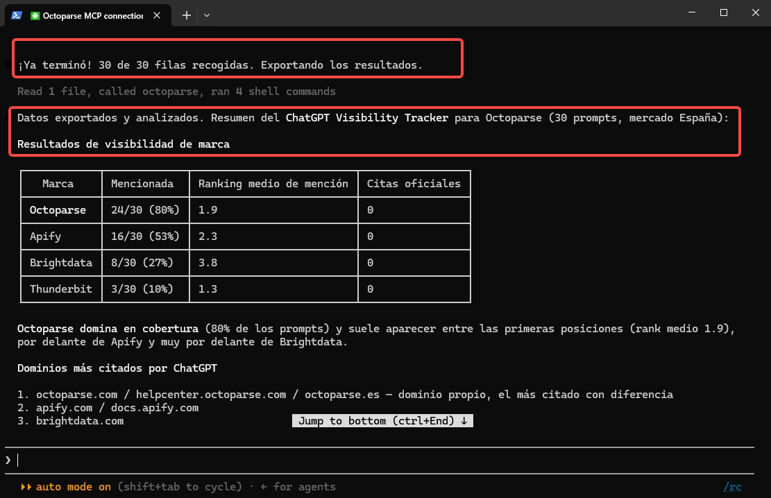Click the 'helpcenter.octoparse.com' domain text
The width and height of the screenshot is (771, 498).
211,395
